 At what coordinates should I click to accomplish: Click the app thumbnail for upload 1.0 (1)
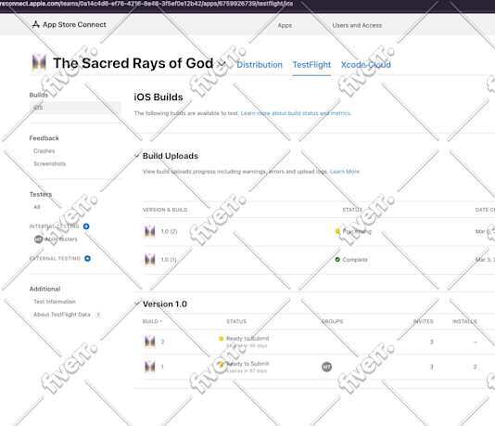(x=150, y=260)
